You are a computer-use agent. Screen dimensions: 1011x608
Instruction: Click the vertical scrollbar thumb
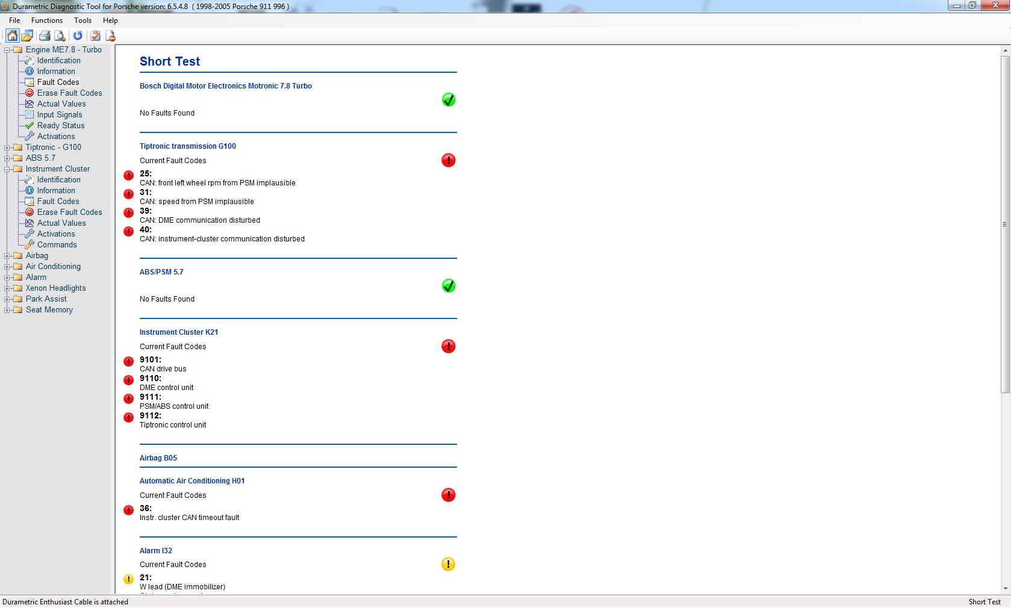1005,225
